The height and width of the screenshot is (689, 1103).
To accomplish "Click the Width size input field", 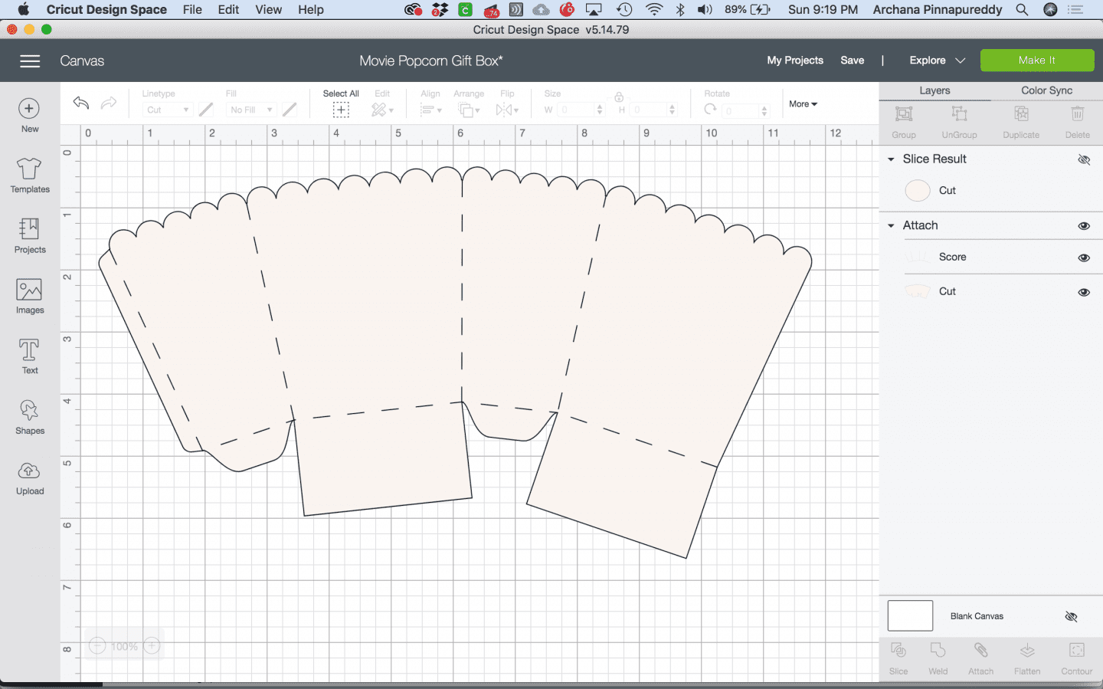I will pyautogui.click(x=581, y=110).
